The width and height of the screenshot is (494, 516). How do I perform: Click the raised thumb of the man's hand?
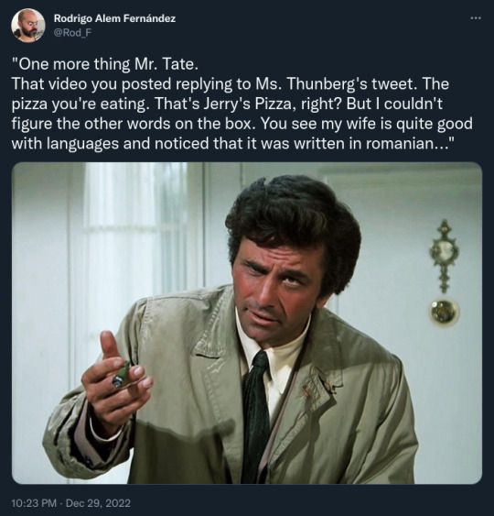110,347
